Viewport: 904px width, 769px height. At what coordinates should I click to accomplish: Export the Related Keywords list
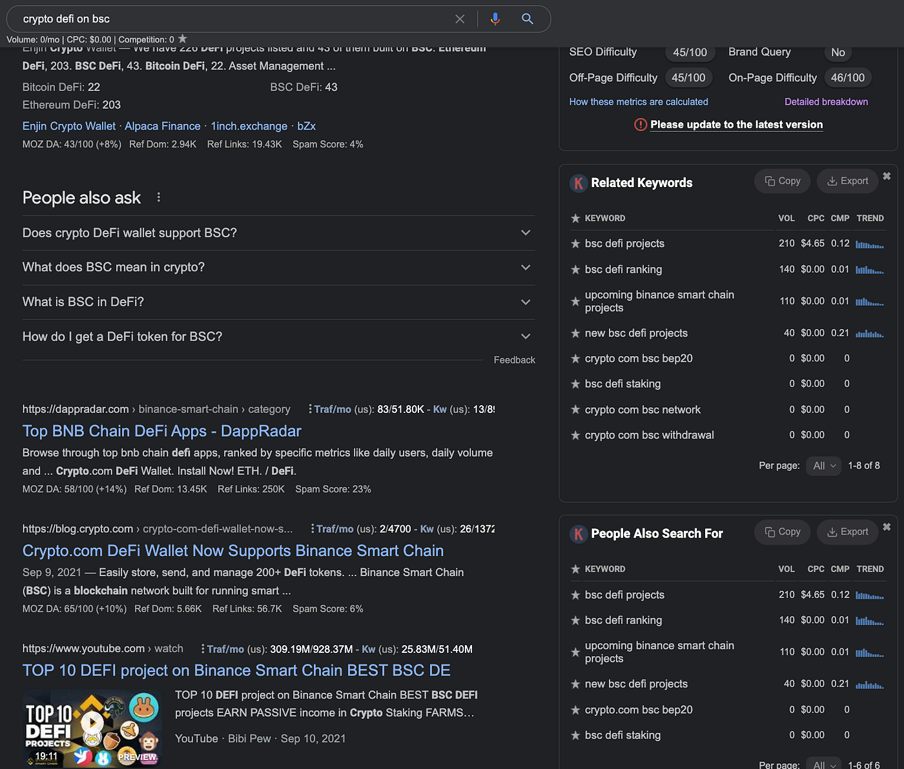(848, 181)
